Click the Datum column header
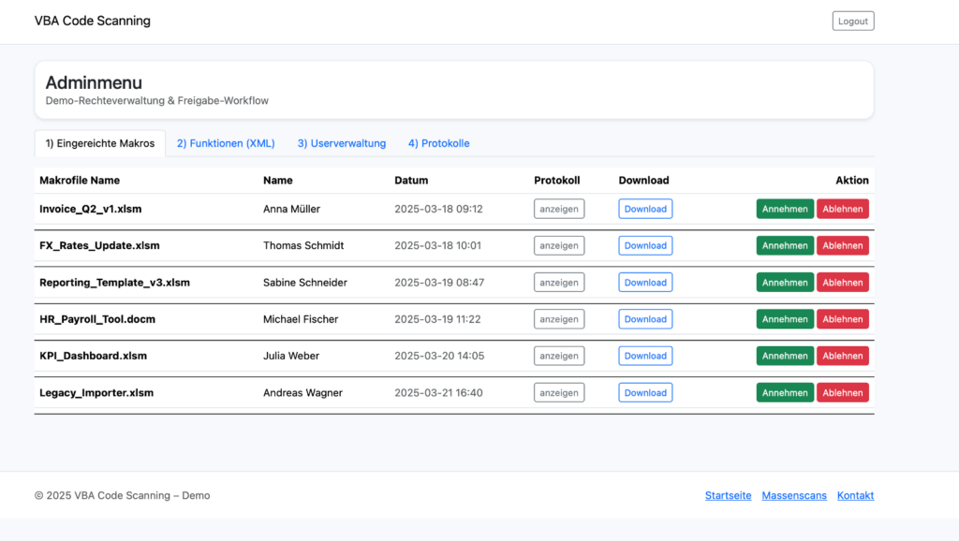959x541 pixels. tap(411, 181)
